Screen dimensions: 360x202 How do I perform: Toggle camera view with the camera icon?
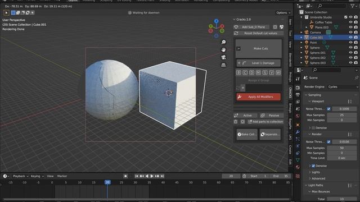point(223,57)
